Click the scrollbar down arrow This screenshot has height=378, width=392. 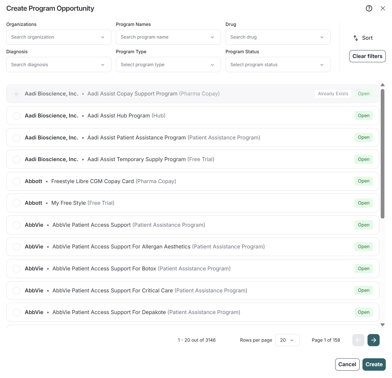pyautogui.click(x=382, y=325)
